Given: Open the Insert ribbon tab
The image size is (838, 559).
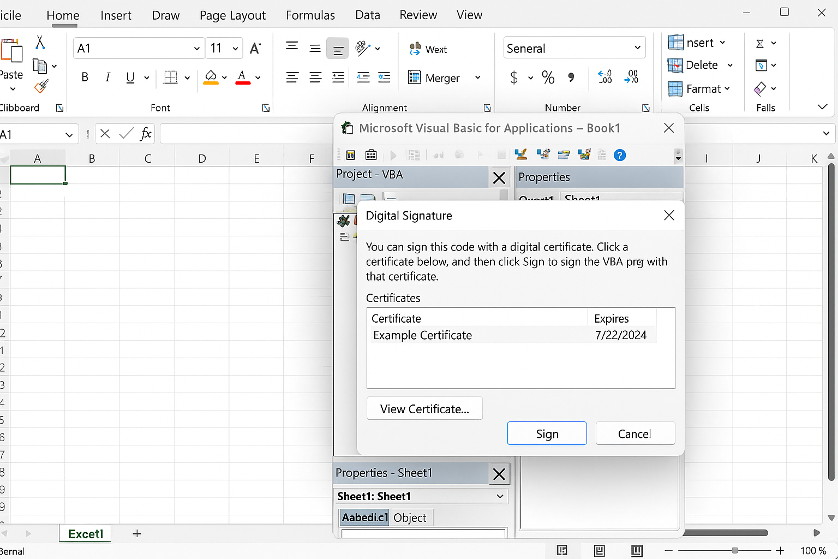Looking at the screenshot, I should pos(116,15).
